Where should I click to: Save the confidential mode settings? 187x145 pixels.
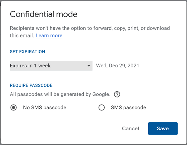coord(163,128)
